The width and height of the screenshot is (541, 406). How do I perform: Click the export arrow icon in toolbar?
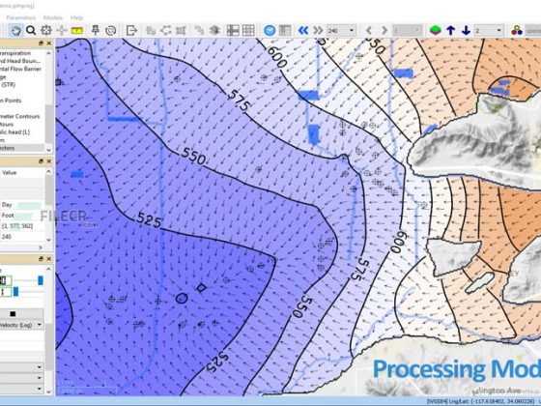pyautogui.click(x=131, y=30)
